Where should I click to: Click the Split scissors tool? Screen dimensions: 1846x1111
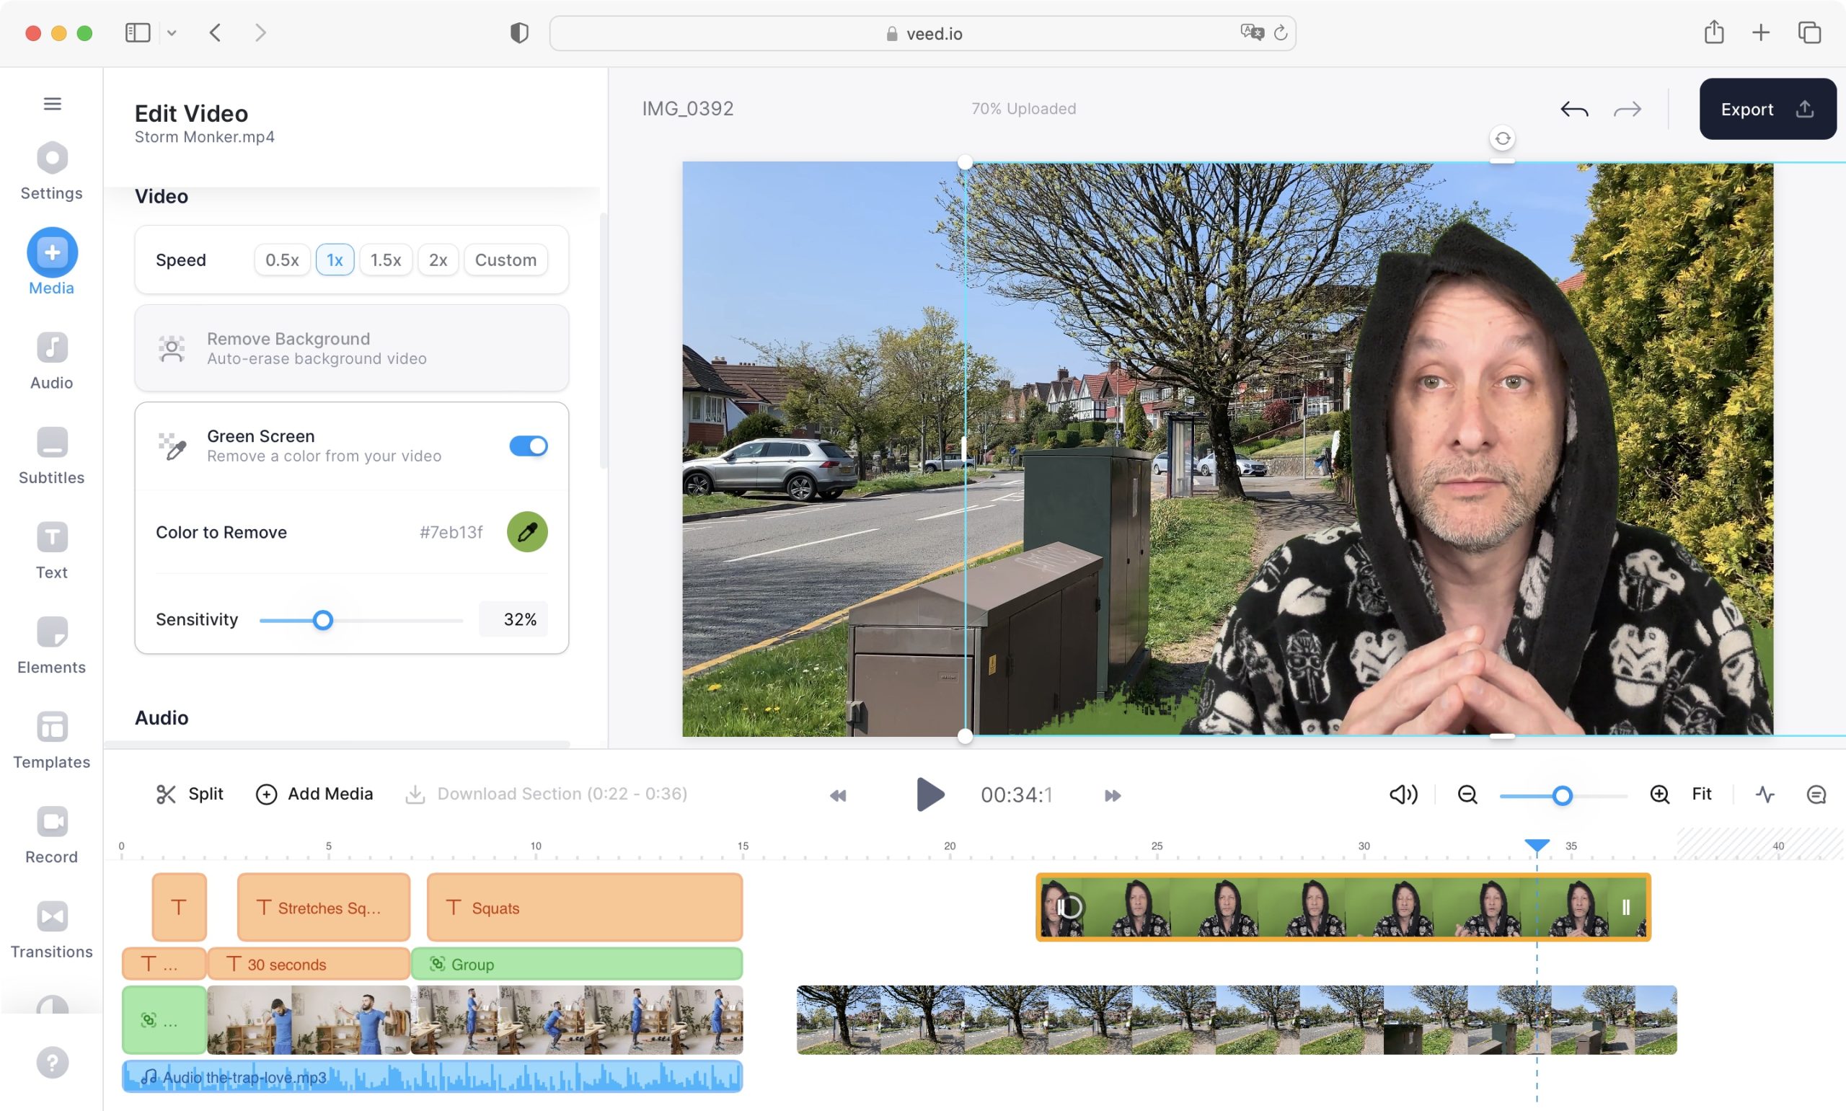[x=190, y=794]
